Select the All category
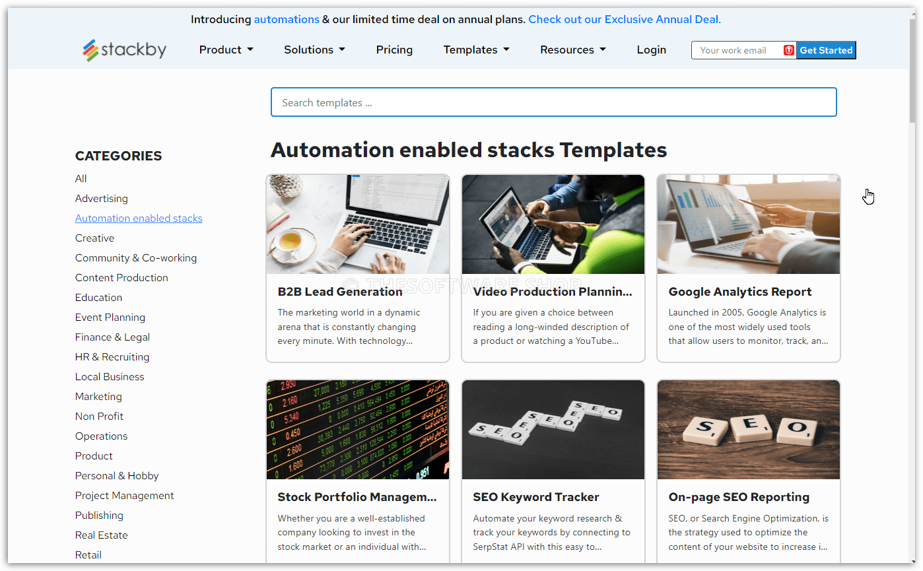The width and height of the screenshot is (923, 571). click(x=81, y=178)
